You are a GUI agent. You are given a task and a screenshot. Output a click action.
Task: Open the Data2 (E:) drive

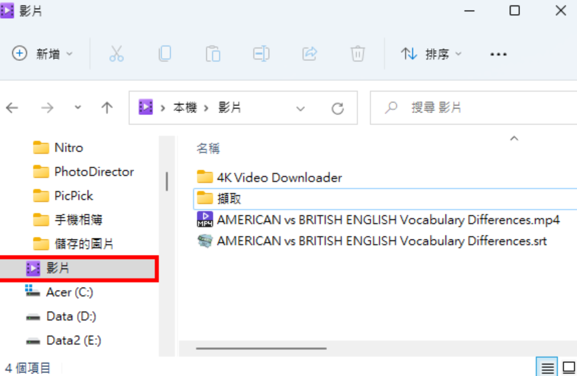click(63, 341)
